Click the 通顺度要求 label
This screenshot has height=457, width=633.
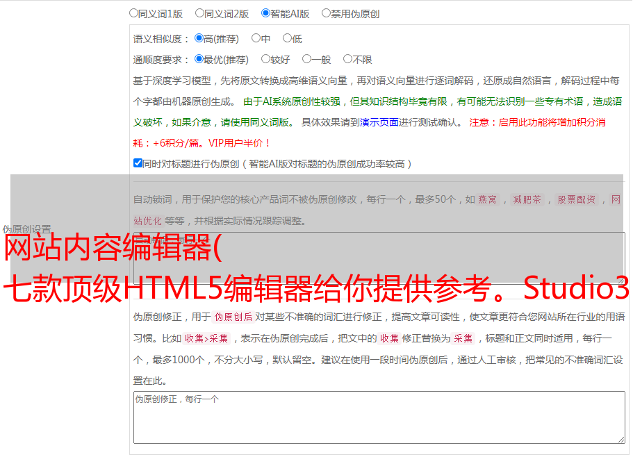tap(161, 60)
